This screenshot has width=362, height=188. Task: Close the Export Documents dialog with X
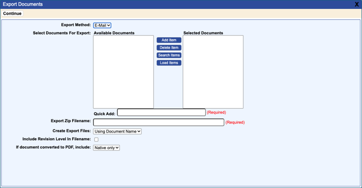[357, 4]
